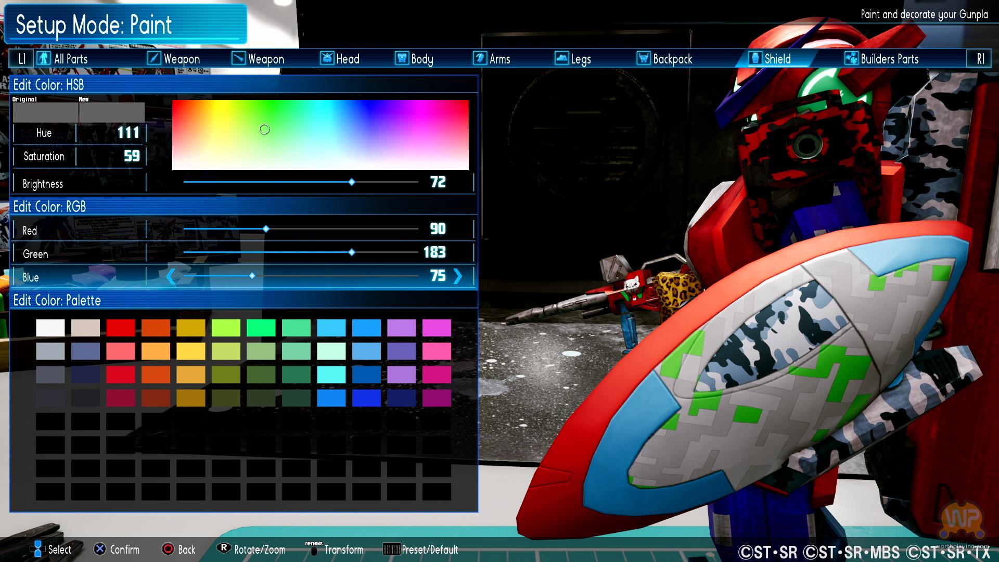
Task: Select the Arms part icon
Action: (x=480, y=58)
